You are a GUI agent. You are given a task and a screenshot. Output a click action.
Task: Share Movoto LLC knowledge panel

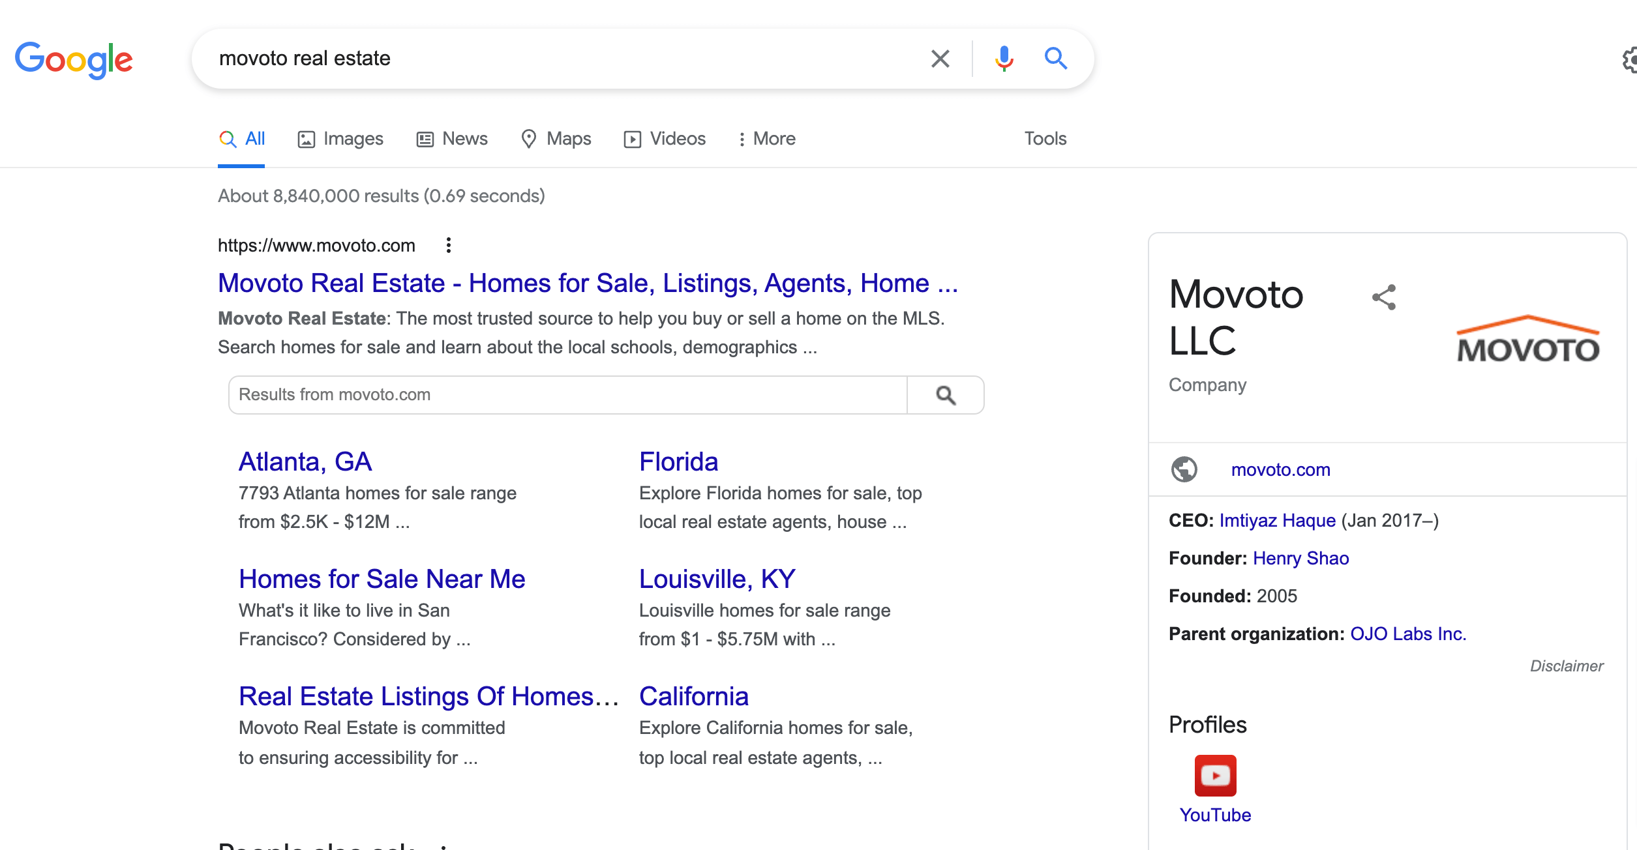(x=1384, y=297)
